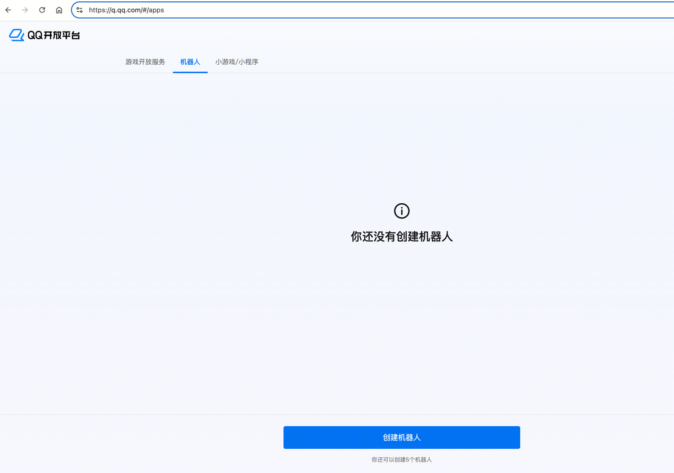Go back using the browser back arrow
Screen dimensions: 674x473
click(x=8, y=10)
